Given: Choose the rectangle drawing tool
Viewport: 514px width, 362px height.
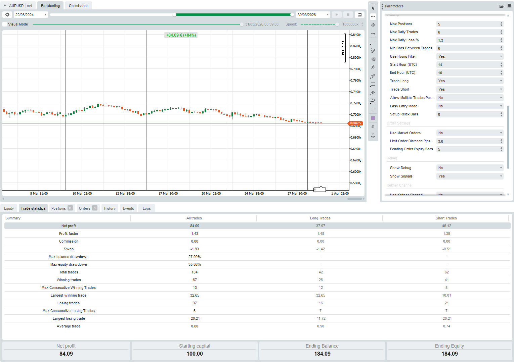Looking at the screenshot, I should tap(373, 84).
